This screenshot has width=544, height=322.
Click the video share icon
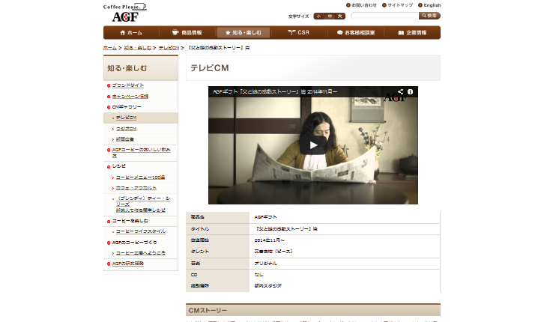[400, 92]
